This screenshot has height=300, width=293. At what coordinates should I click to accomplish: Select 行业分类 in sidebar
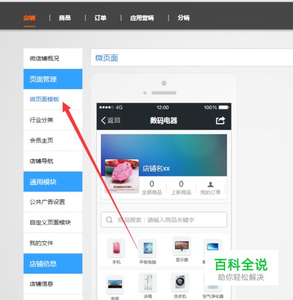click(53, 120)
